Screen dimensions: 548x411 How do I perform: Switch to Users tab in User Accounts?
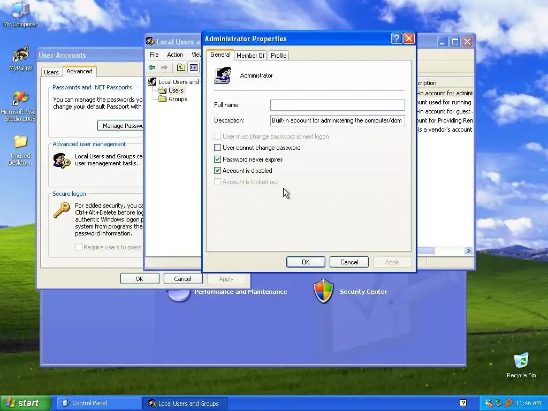51,72
